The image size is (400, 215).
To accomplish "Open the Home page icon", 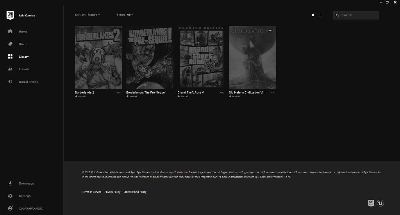I will point(10,31).
